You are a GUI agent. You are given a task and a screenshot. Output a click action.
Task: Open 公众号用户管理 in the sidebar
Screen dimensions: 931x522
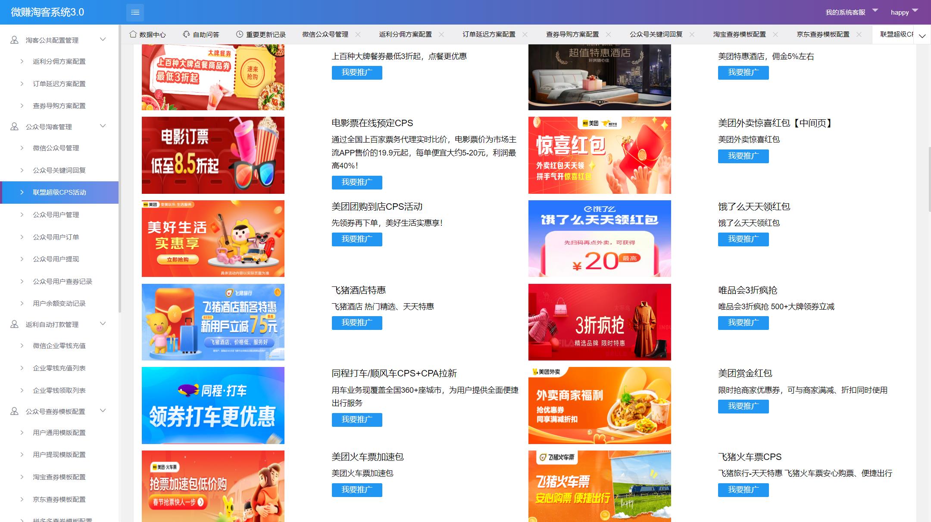click(x=59, y=214)
